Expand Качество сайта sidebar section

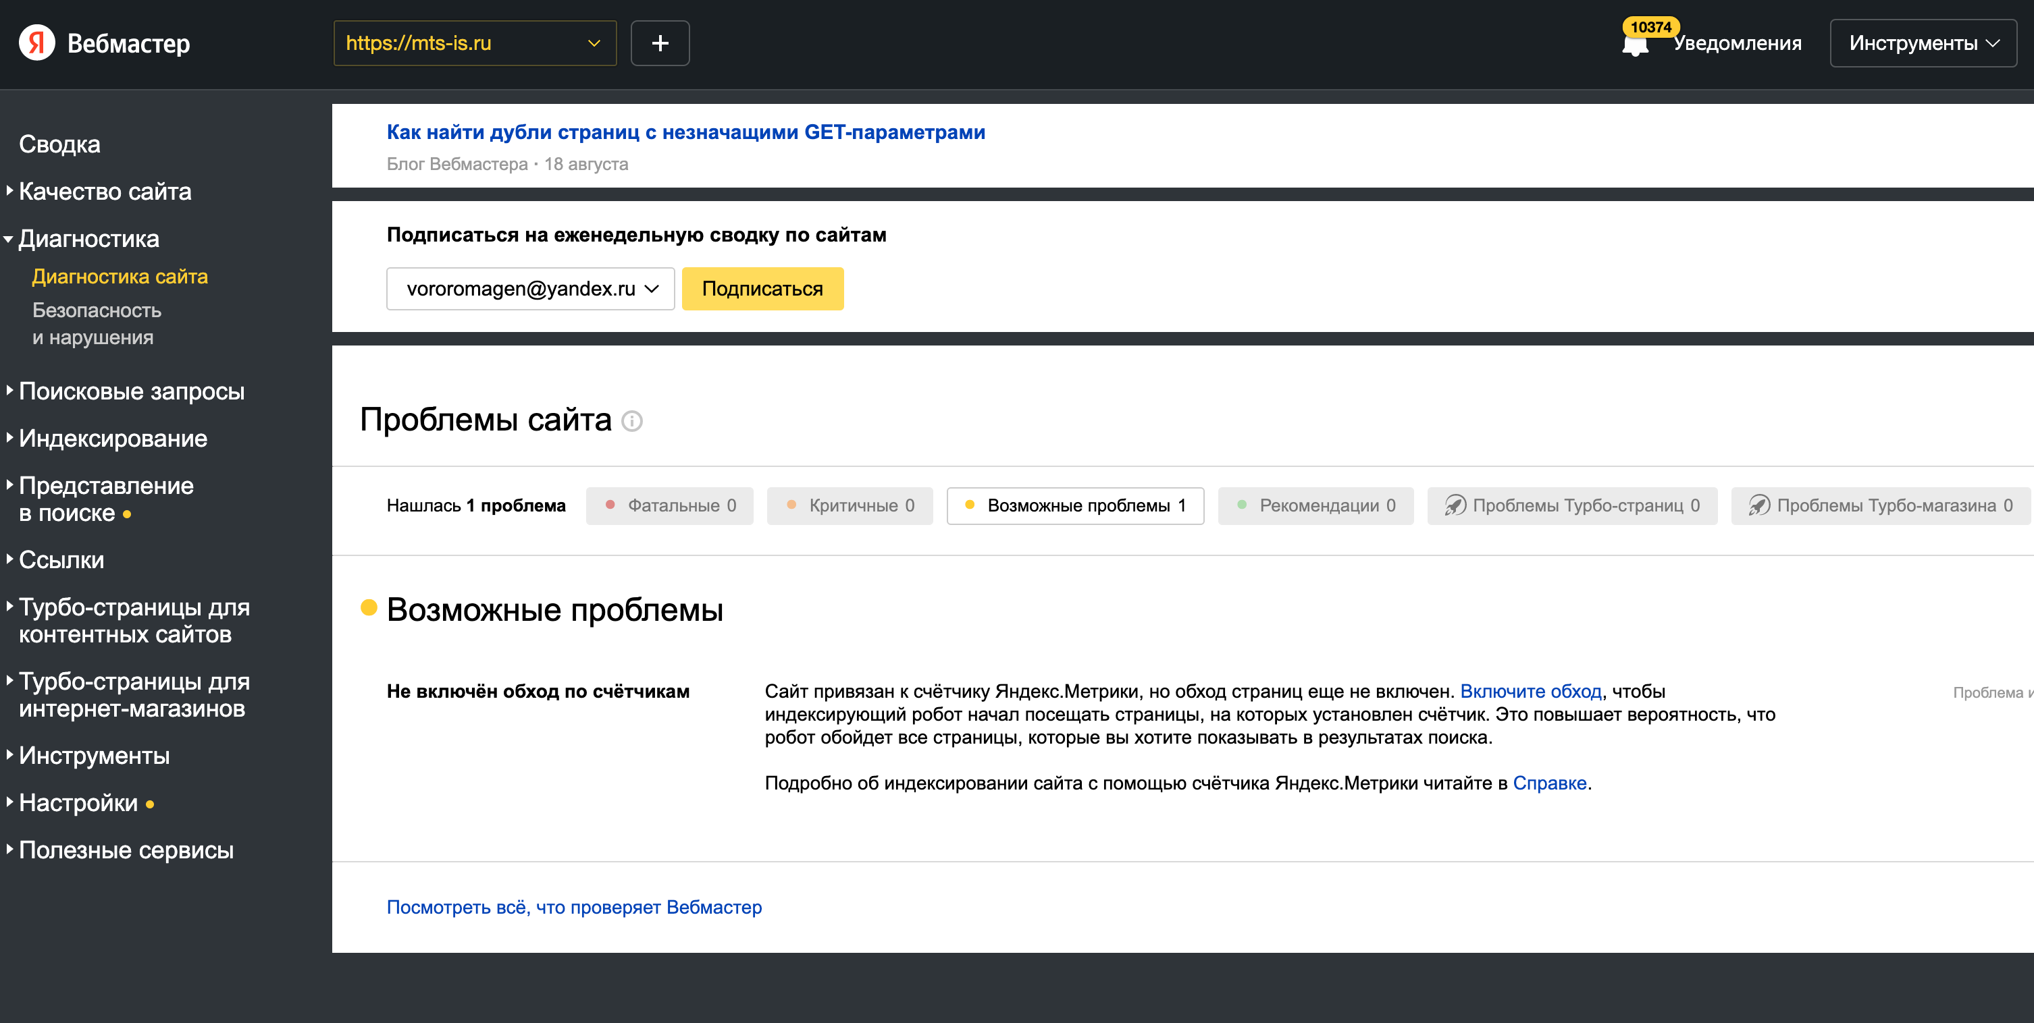(104, 192)
